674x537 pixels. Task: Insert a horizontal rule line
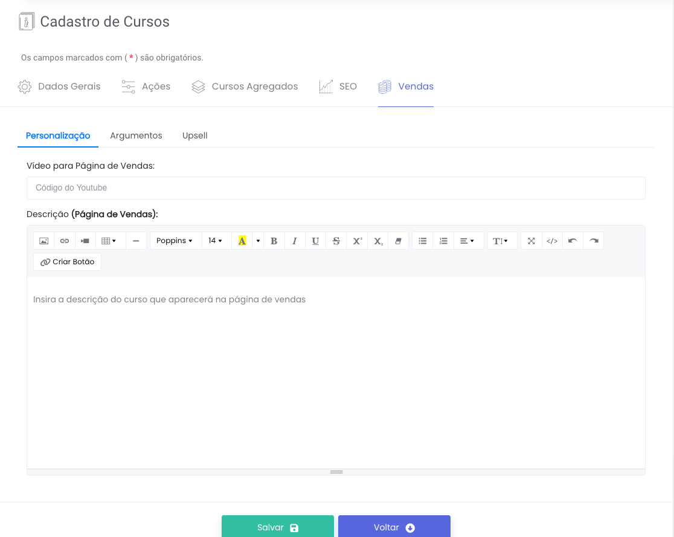pyautogui.click(x=136, y=241)
